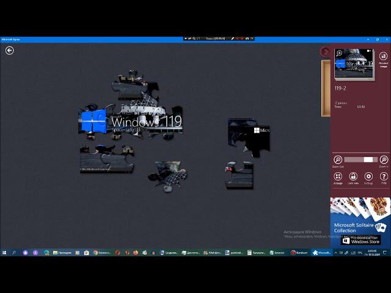
Task: Open the Help question mark
Action: [x=384, y=178]
